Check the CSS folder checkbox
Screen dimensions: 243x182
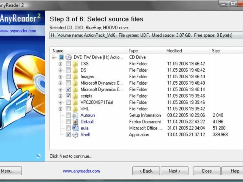coord(68,64)
